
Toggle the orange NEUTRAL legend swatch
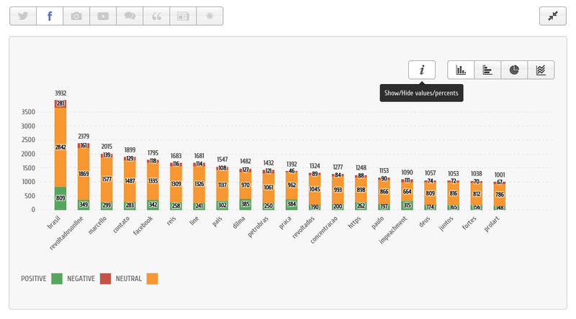pos(152,278)
